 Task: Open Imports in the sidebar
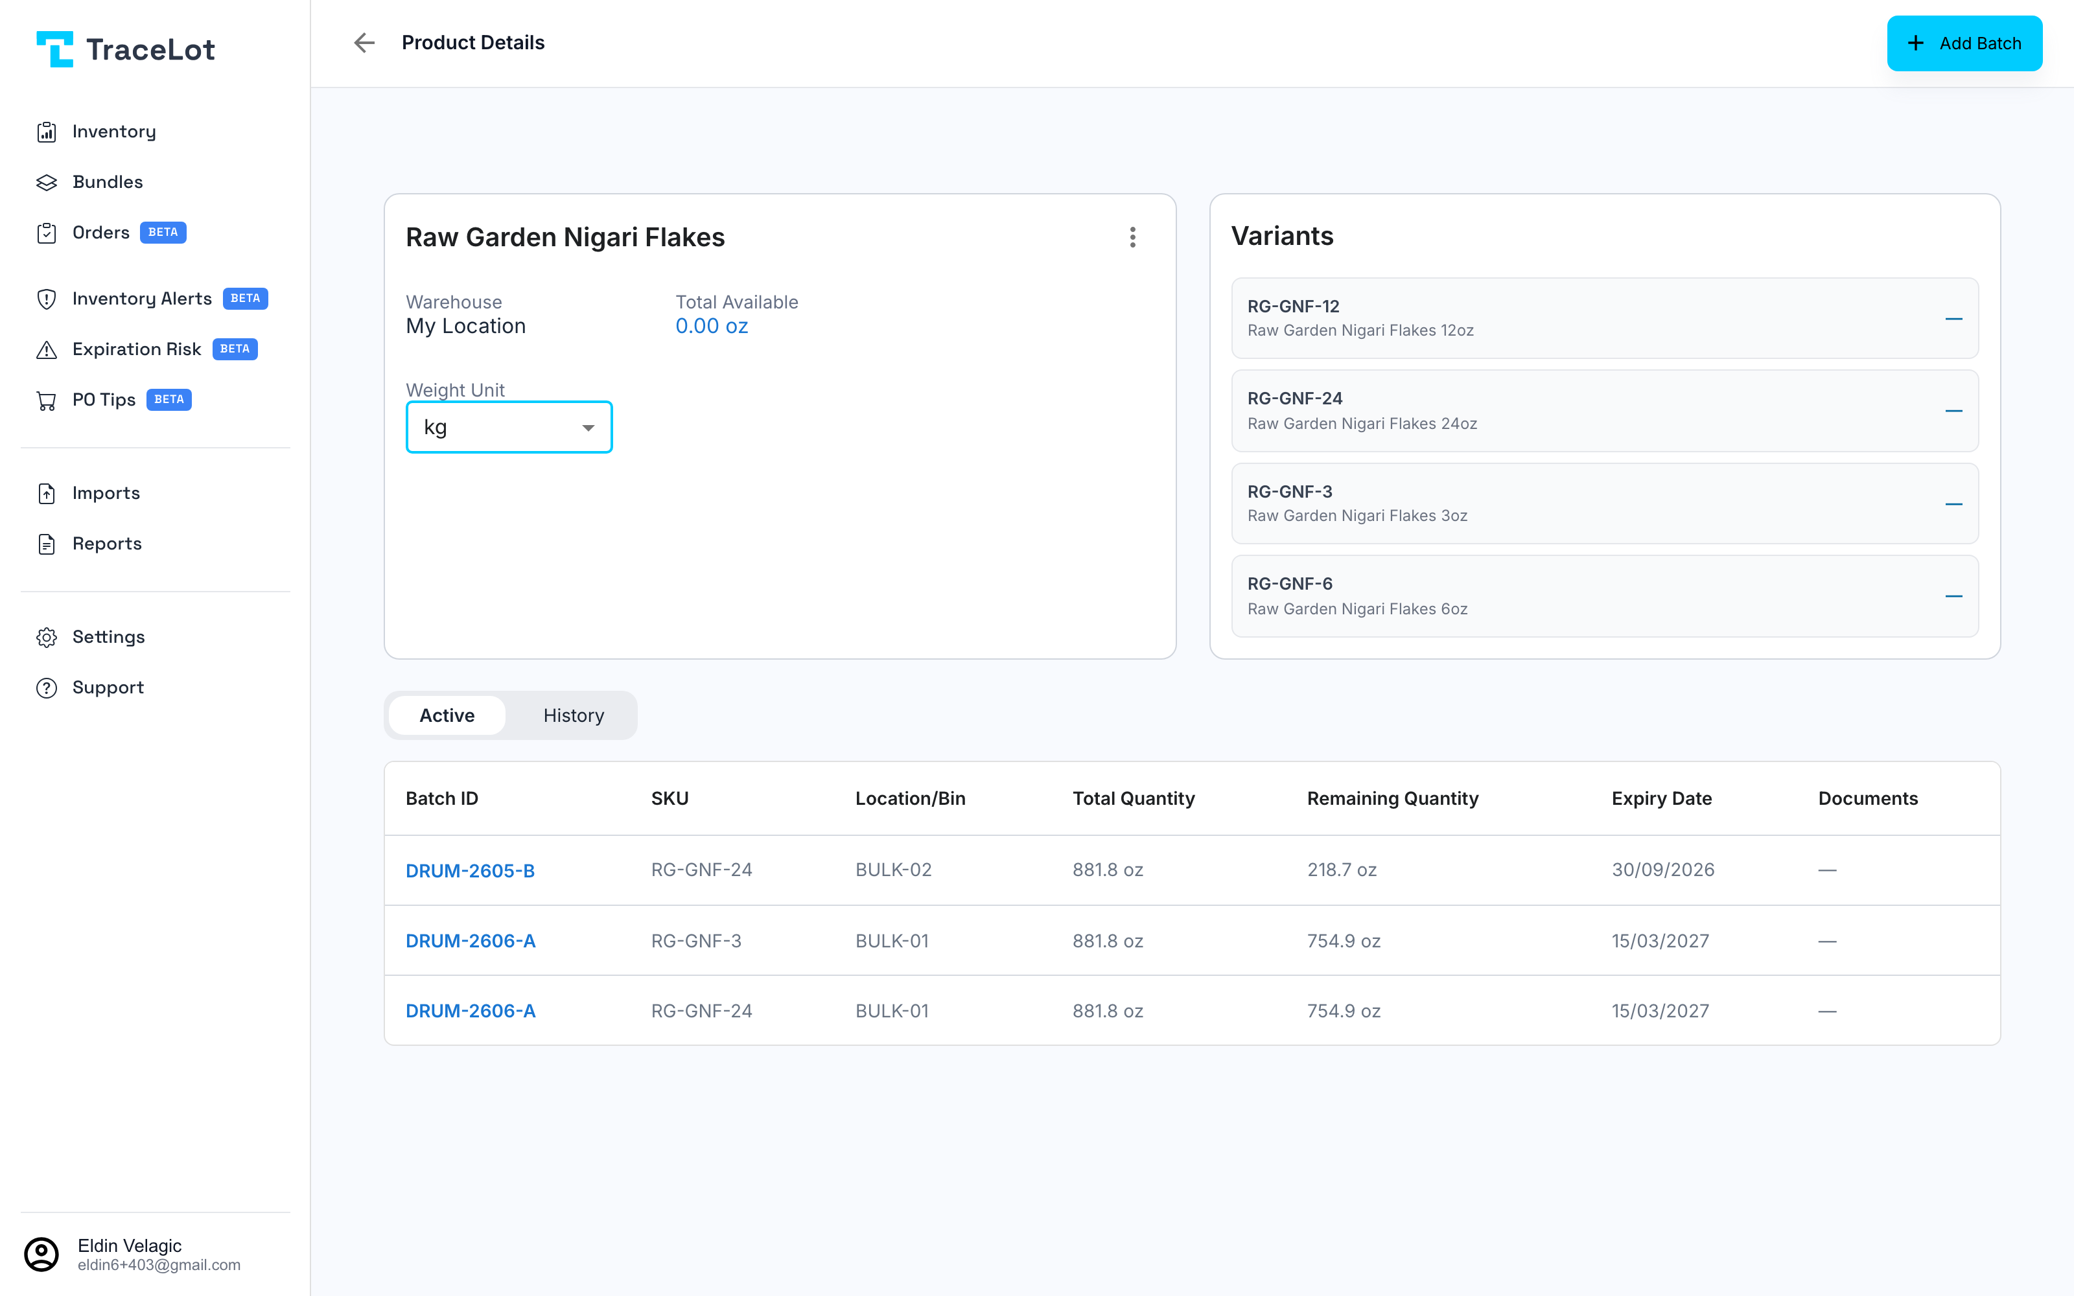106,493
